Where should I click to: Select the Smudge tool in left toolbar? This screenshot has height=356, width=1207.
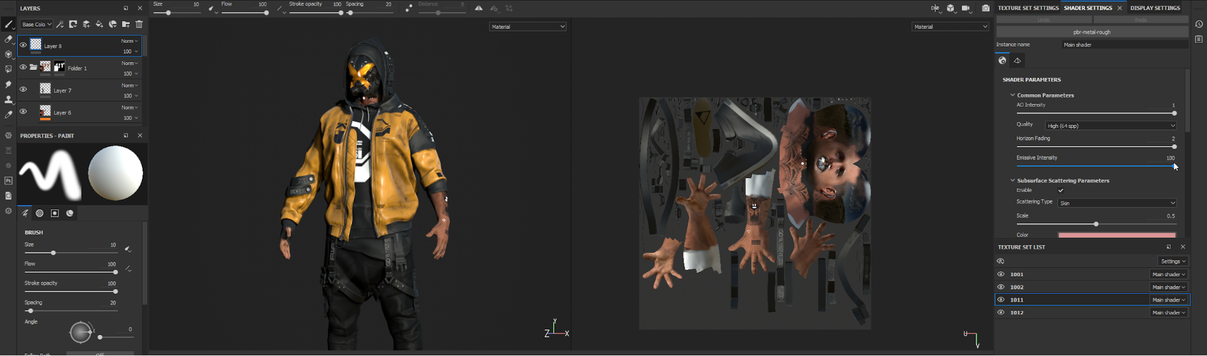[8, 84]
